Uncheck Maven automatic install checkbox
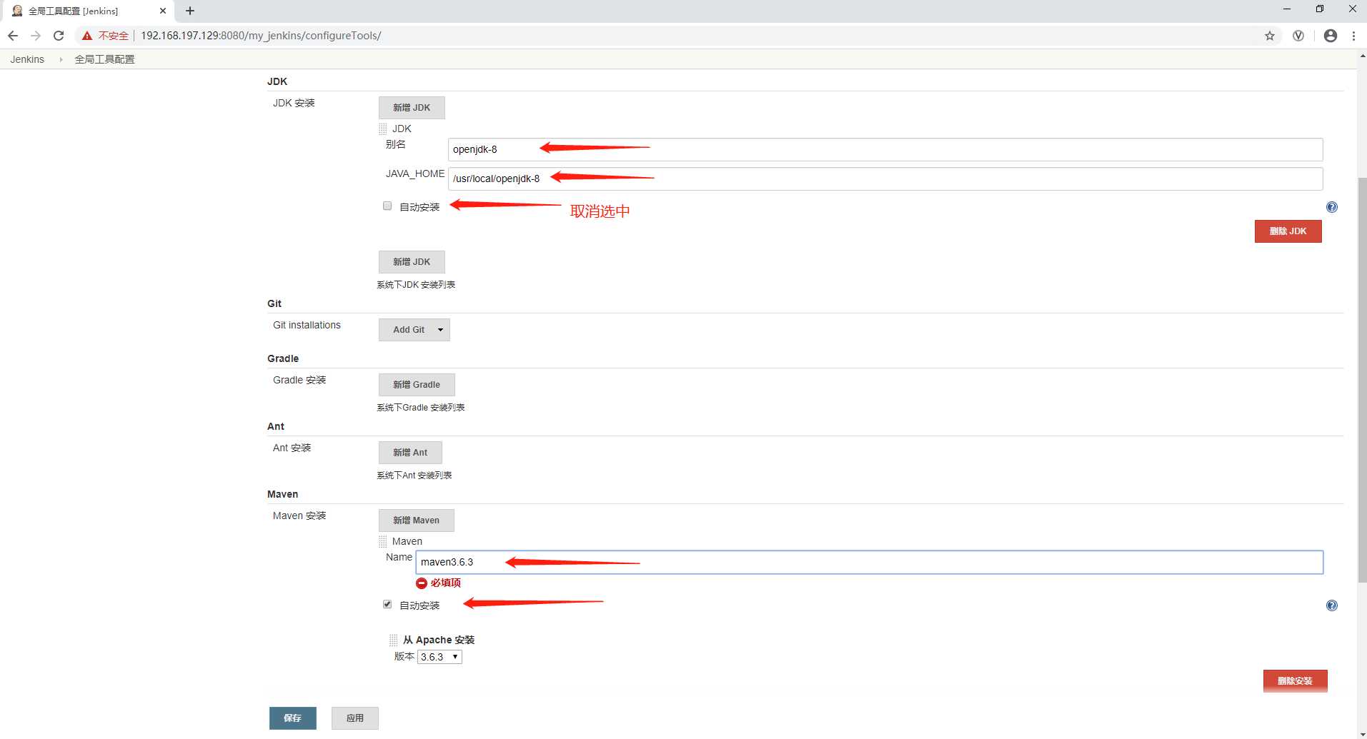This screenshot has height=739, width=1367. (x=387, y=604)
